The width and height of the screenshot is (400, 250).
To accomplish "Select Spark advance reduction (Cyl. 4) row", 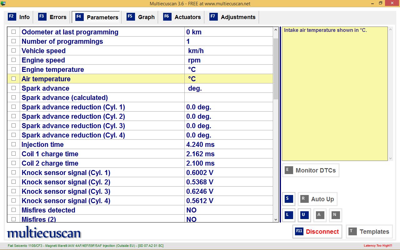I will [140, 135].
